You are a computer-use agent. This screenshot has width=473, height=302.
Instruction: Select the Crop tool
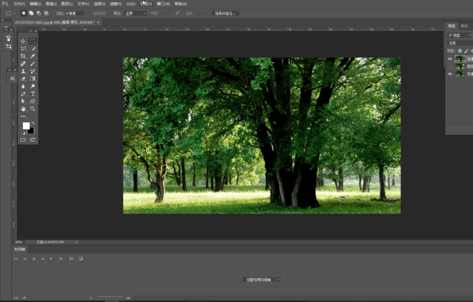[x=23, y=57]
